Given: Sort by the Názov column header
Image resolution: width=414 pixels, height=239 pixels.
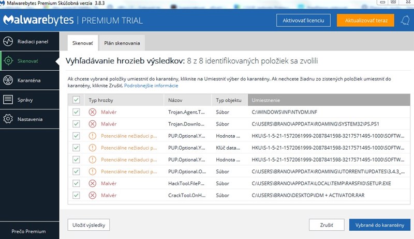Looking at the screenshot, I should click(188, 100).
